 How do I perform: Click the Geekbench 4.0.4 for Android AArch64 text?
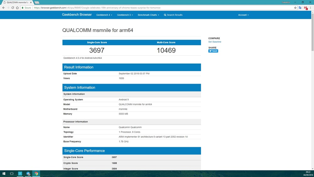[83, 58]
